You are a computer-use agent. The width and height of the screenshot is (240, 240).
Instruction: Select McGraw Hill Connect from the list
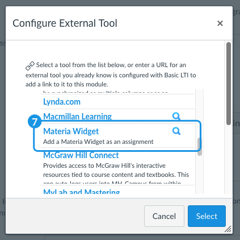point(81,155)
